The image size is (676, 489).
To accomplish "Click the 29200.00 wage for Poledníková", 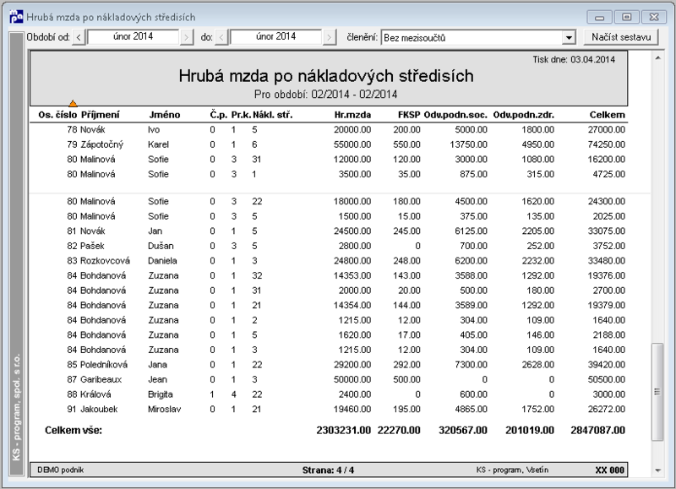I will [352, 365].
